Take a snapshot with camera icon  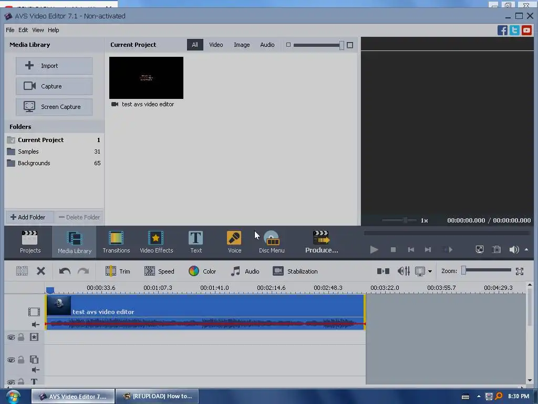click(x=496, y=249)
